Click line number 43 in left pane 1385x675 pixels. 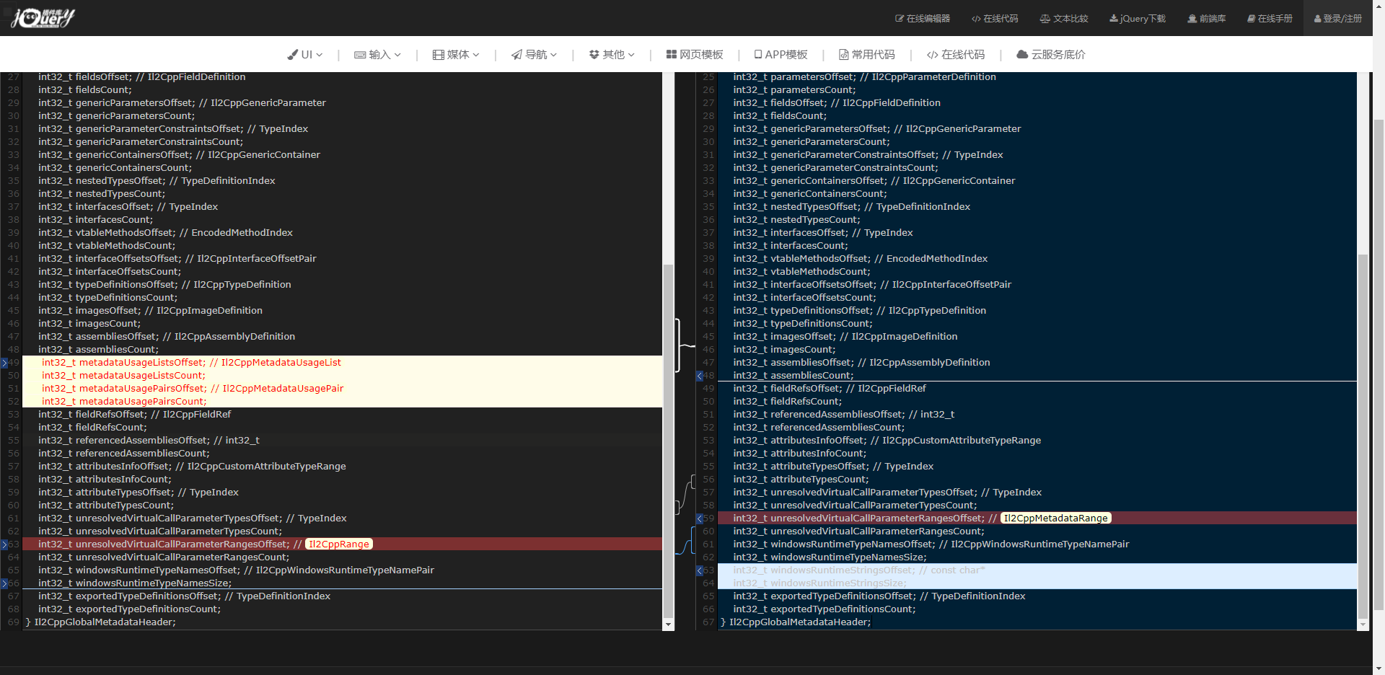(x=14, y=285)
